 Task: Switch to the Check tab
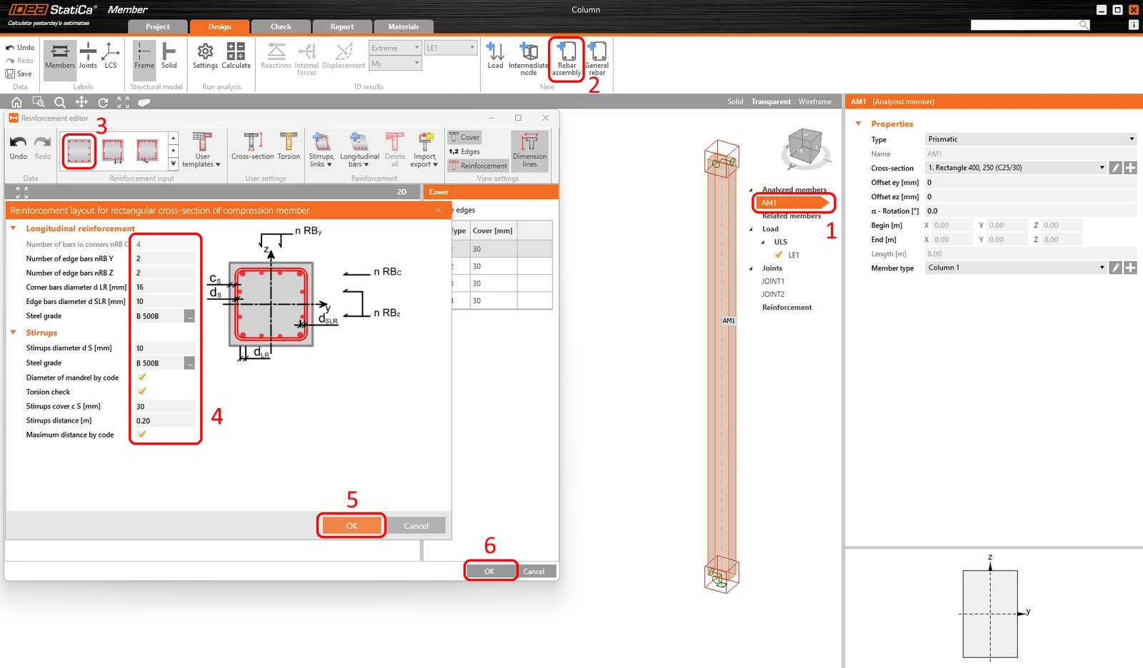(281, 26)
